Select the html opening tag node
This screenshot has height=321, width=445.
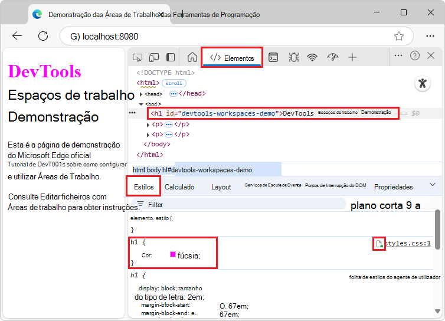pyautogui.click(x=148, y=83)
